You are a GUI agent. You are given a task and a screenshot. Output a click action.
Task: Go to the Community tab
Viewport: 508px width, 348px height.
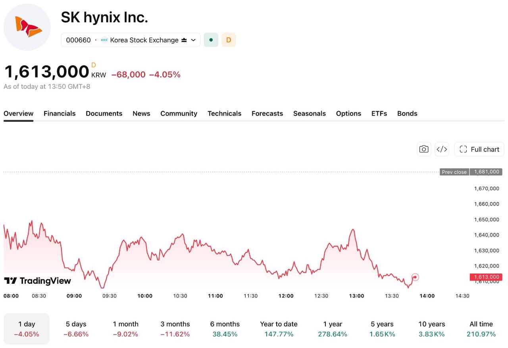(x=179, y=113)
